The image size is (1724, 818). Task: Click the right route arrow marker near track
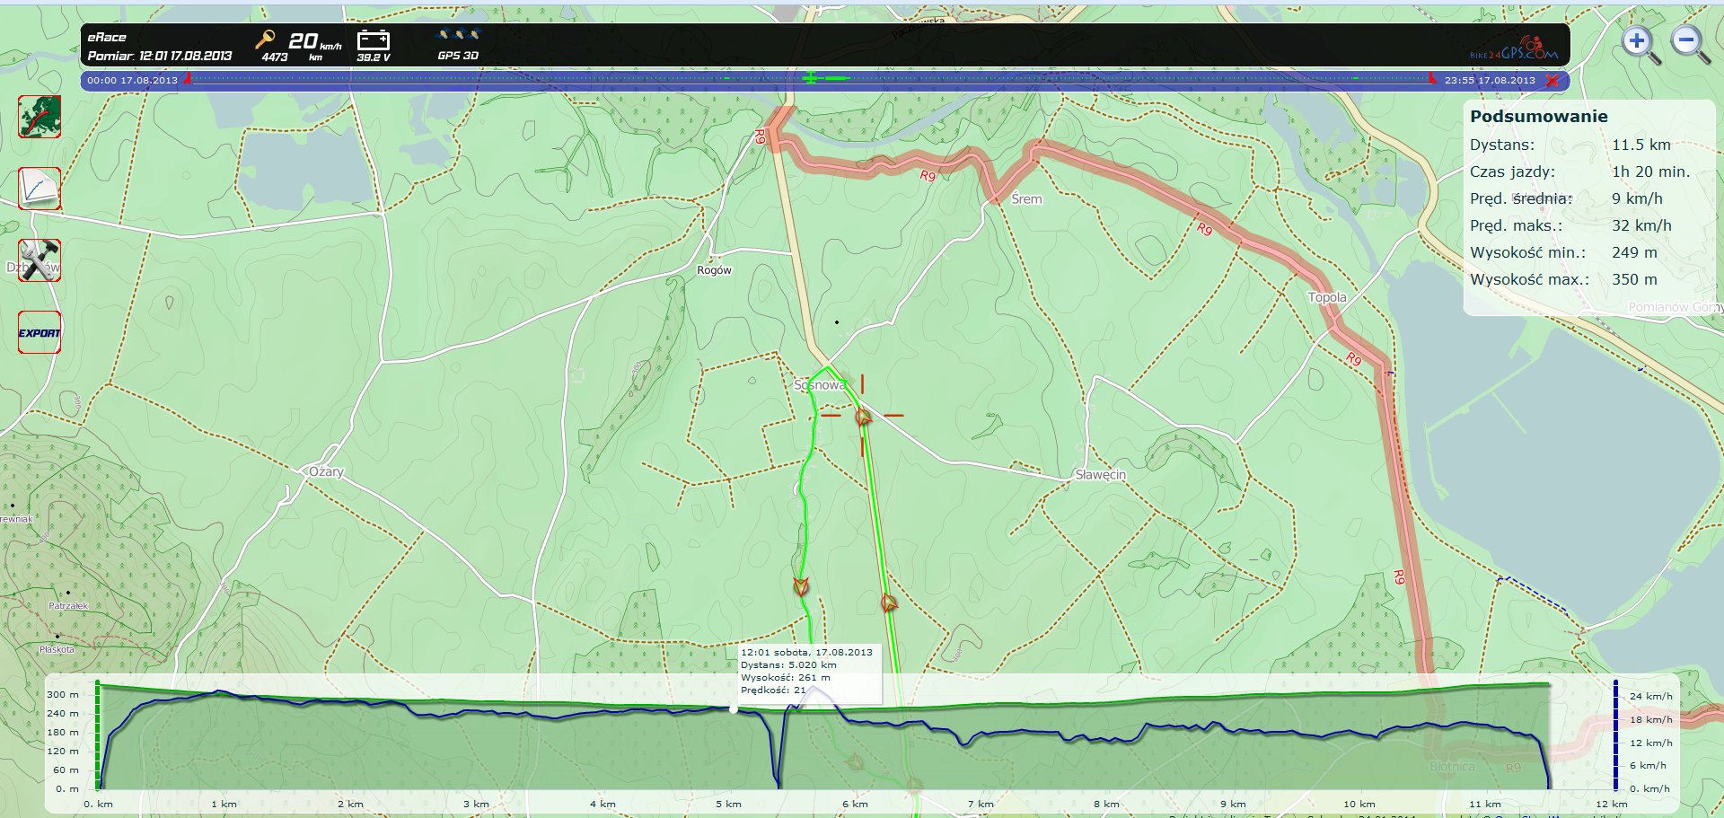888,603
